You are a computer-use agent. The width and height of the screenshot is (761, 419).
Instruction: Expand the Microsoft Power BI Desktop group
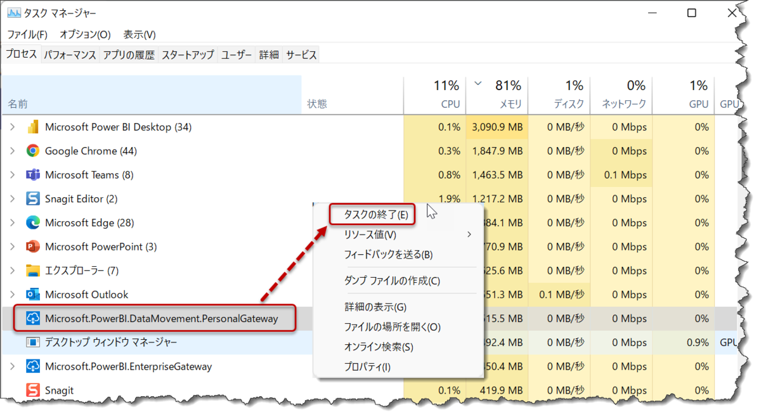point(12,127)
